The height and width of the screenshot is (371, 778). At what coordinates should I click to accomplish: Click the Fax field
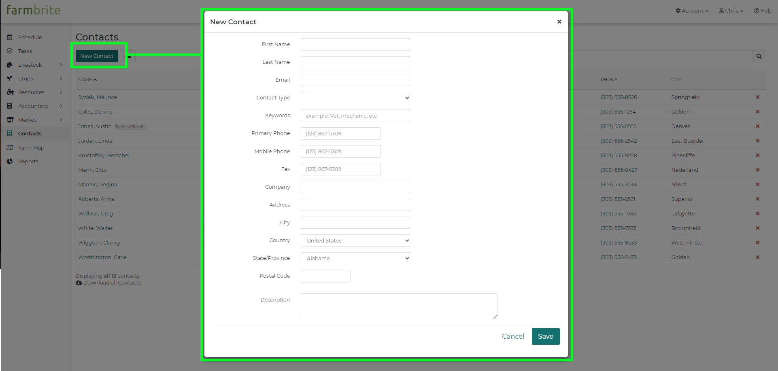341,169
